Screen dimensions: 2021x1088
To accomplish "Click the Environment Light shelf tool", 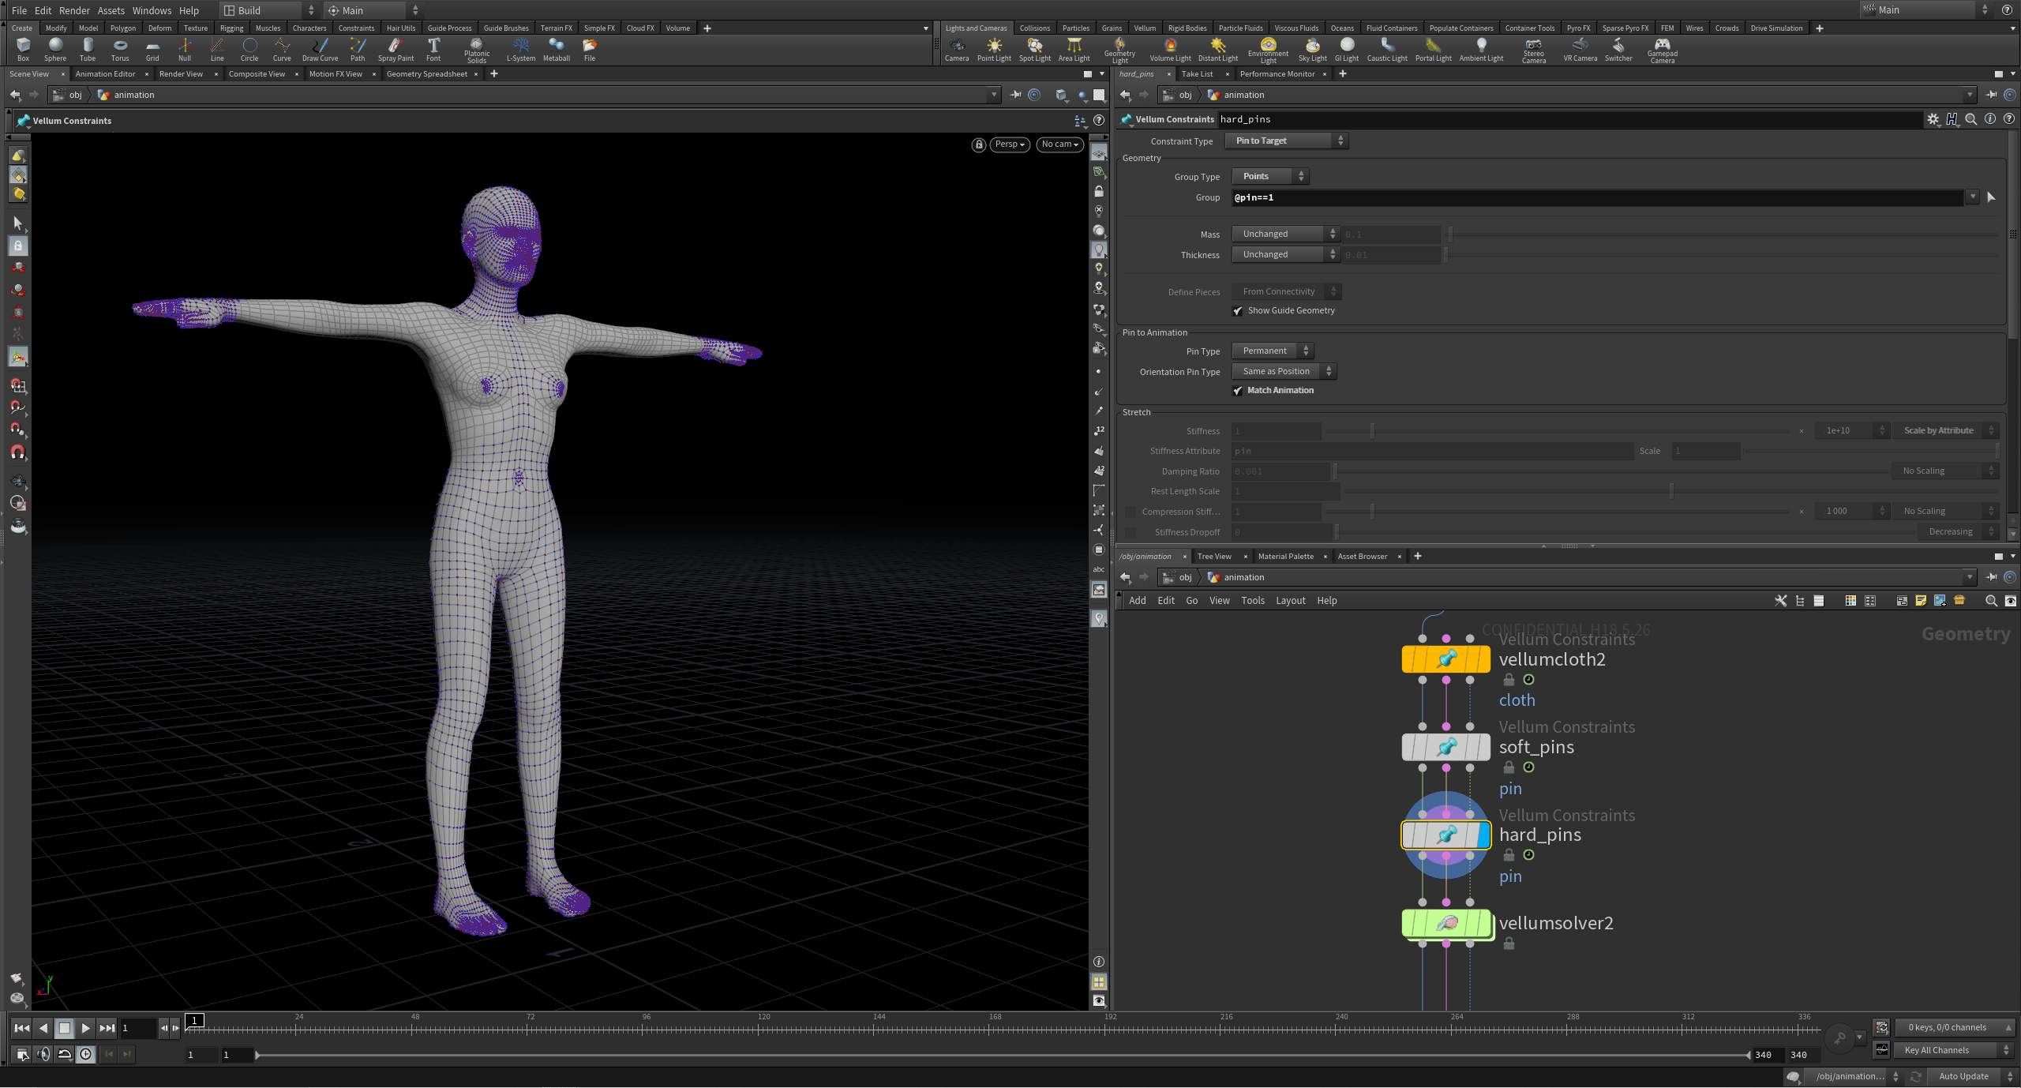I will pos(1267,49).
